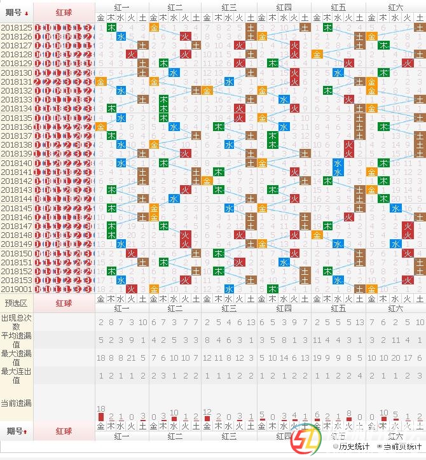Click issue number 2018140 in the list
Screen dimensions: 426x460
point(16,163)
